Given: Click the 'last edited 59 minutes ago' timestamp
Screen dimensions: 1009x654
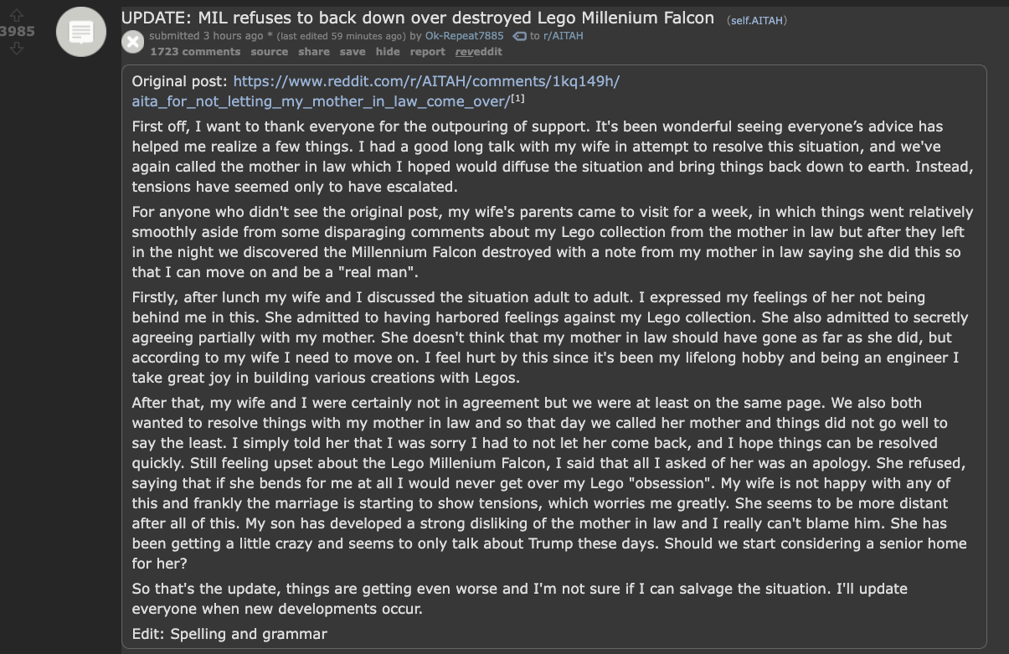Looking at the screenshot, I should point(335,36).
